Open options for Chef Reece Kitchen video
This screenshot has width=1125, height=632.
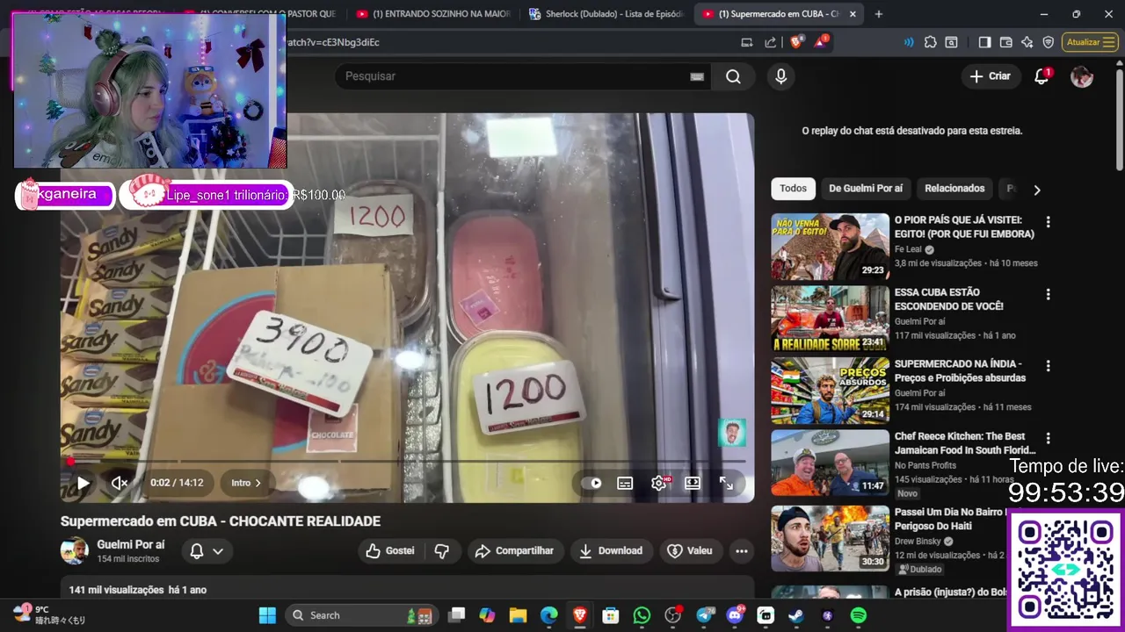coord(1048,438)
